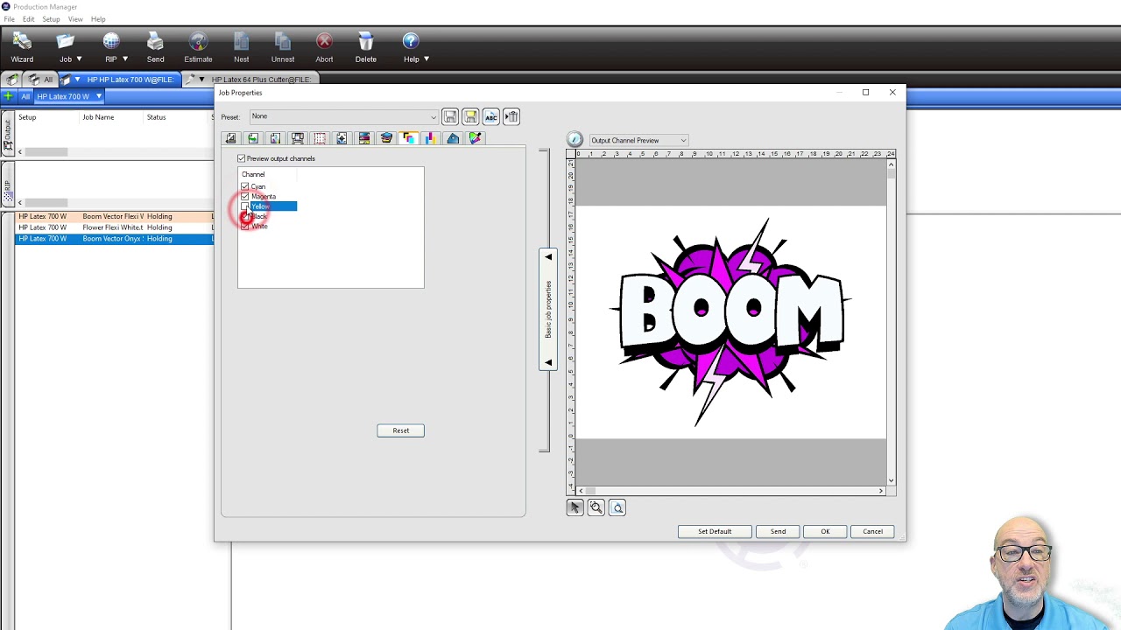
Task: Open the Preset dropdown
Action: pos(343,116)
